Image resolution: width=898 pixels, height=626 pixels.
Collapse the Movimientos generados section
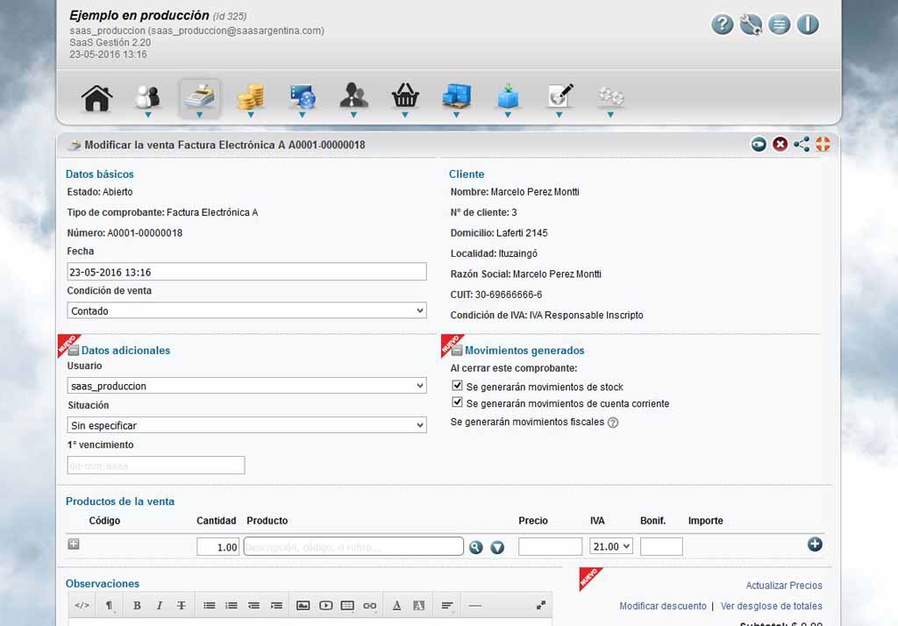point(457,350)
